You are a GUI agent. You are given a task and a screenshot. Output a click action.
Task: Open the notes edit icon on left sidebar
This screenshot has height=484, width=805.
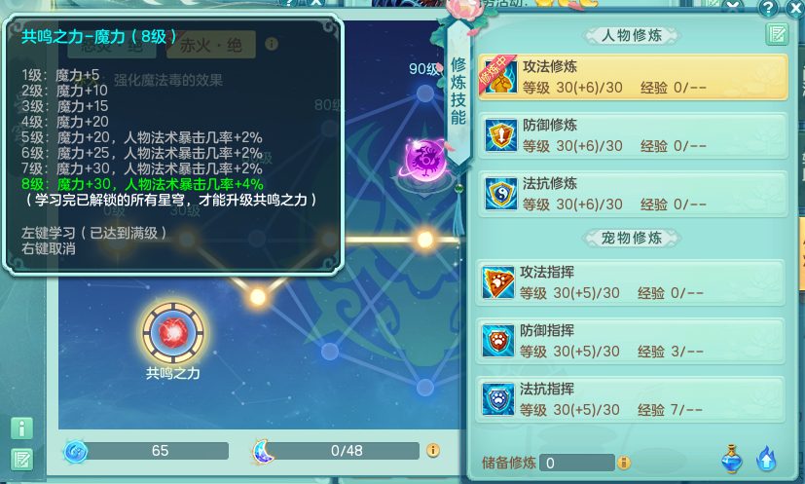click(x=21, y=461)
